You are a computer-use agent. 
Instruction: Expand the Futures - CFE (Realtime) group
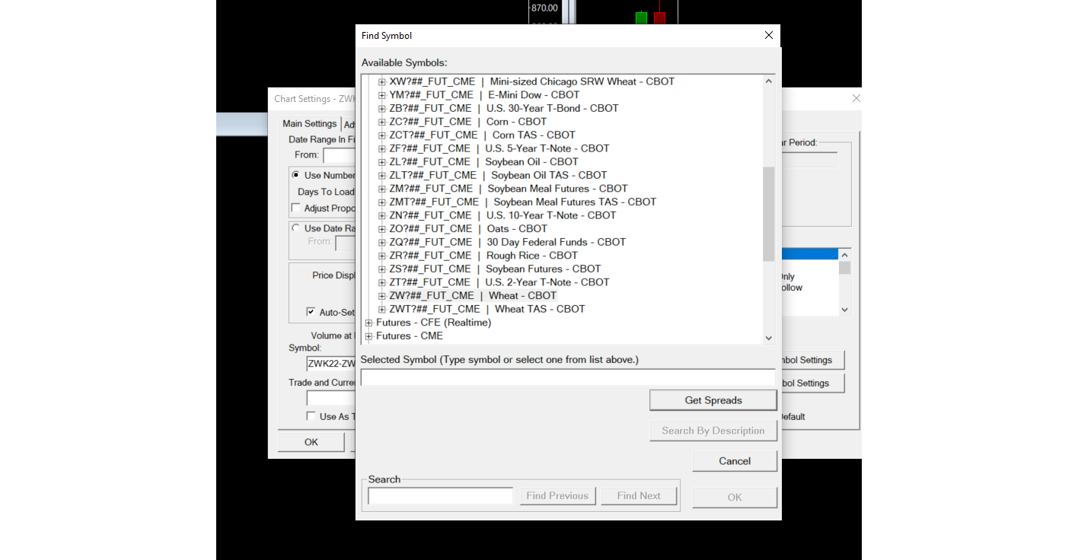[368, 323]
